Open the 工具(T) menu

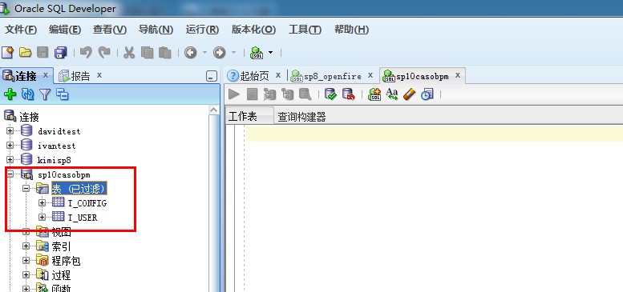pos(305,30)
